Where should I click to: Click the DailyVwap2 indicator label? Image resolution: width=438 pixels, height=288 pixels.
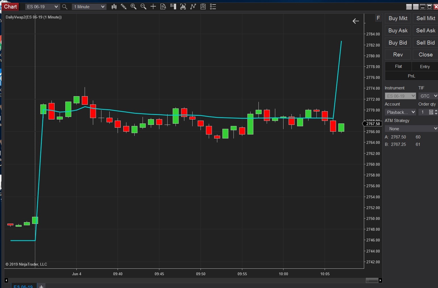[34, 17]
